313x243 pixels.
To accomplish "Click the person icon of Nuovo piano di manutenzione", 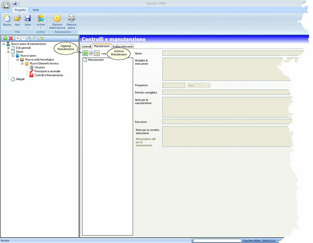I will pyautogui.click(x=8, y=44).
